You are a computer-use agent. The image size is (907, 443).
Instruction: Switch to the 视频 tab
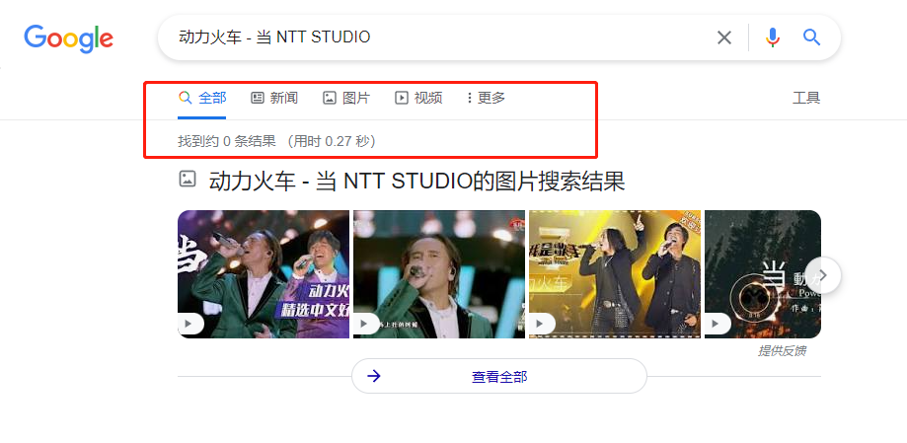418,98
